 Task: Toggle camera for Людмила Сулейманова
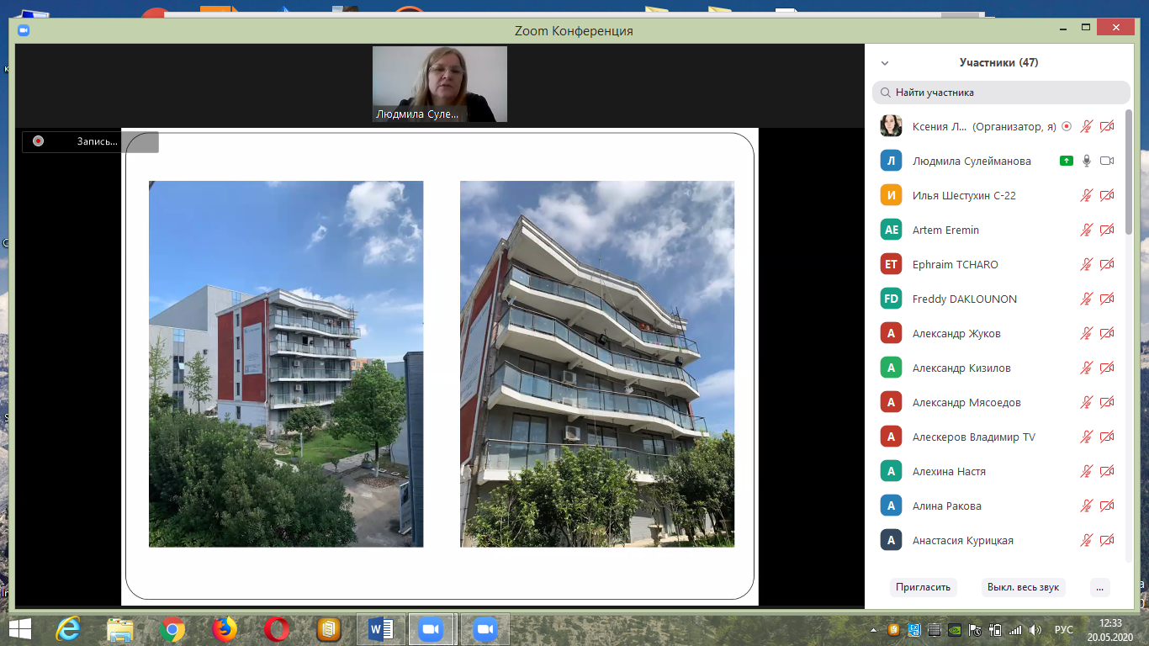coord(1107,161)
